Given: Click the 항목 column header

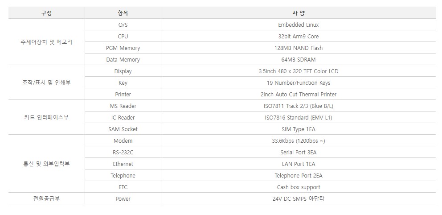Looking at the screenshot, I should point(123,13).
